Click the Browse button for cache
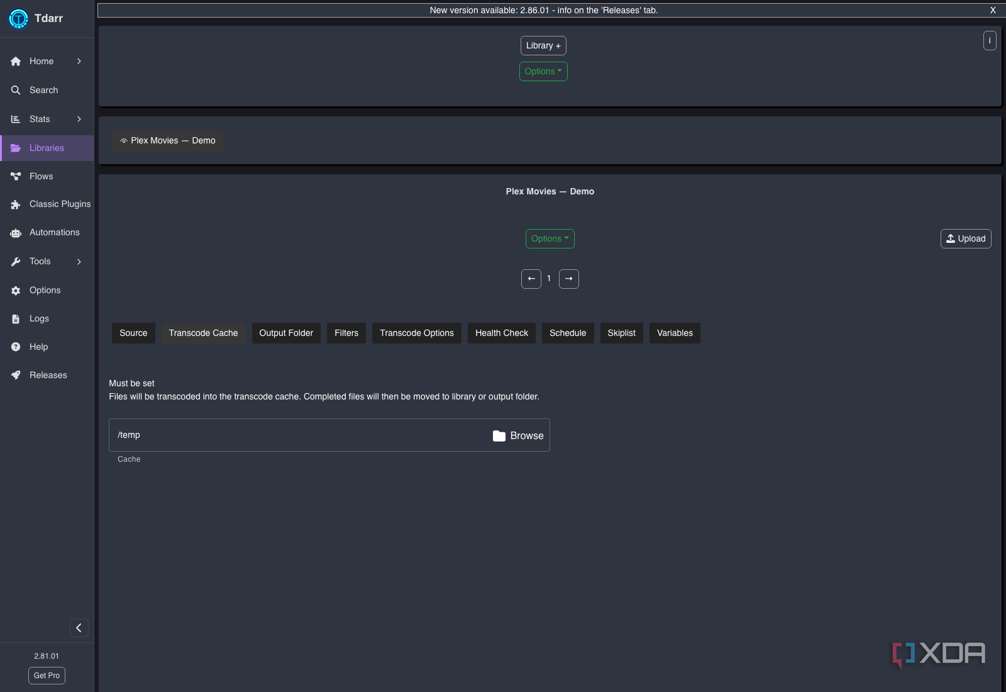The width and height of the screenshot is (1006, 692). tap(518, 435)
